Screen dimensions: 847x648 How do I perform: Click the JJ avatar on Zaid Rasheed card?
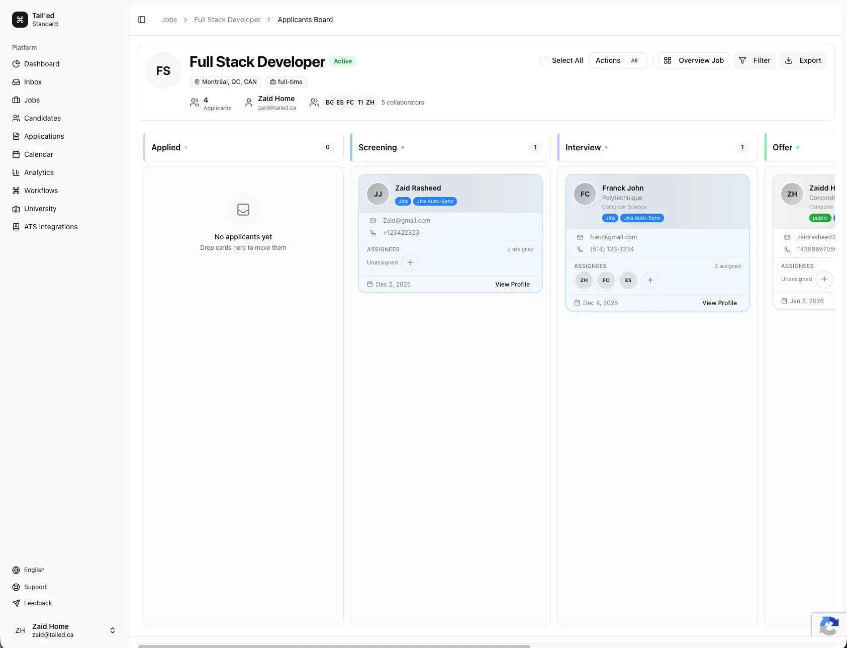click(x=378, y=194)
